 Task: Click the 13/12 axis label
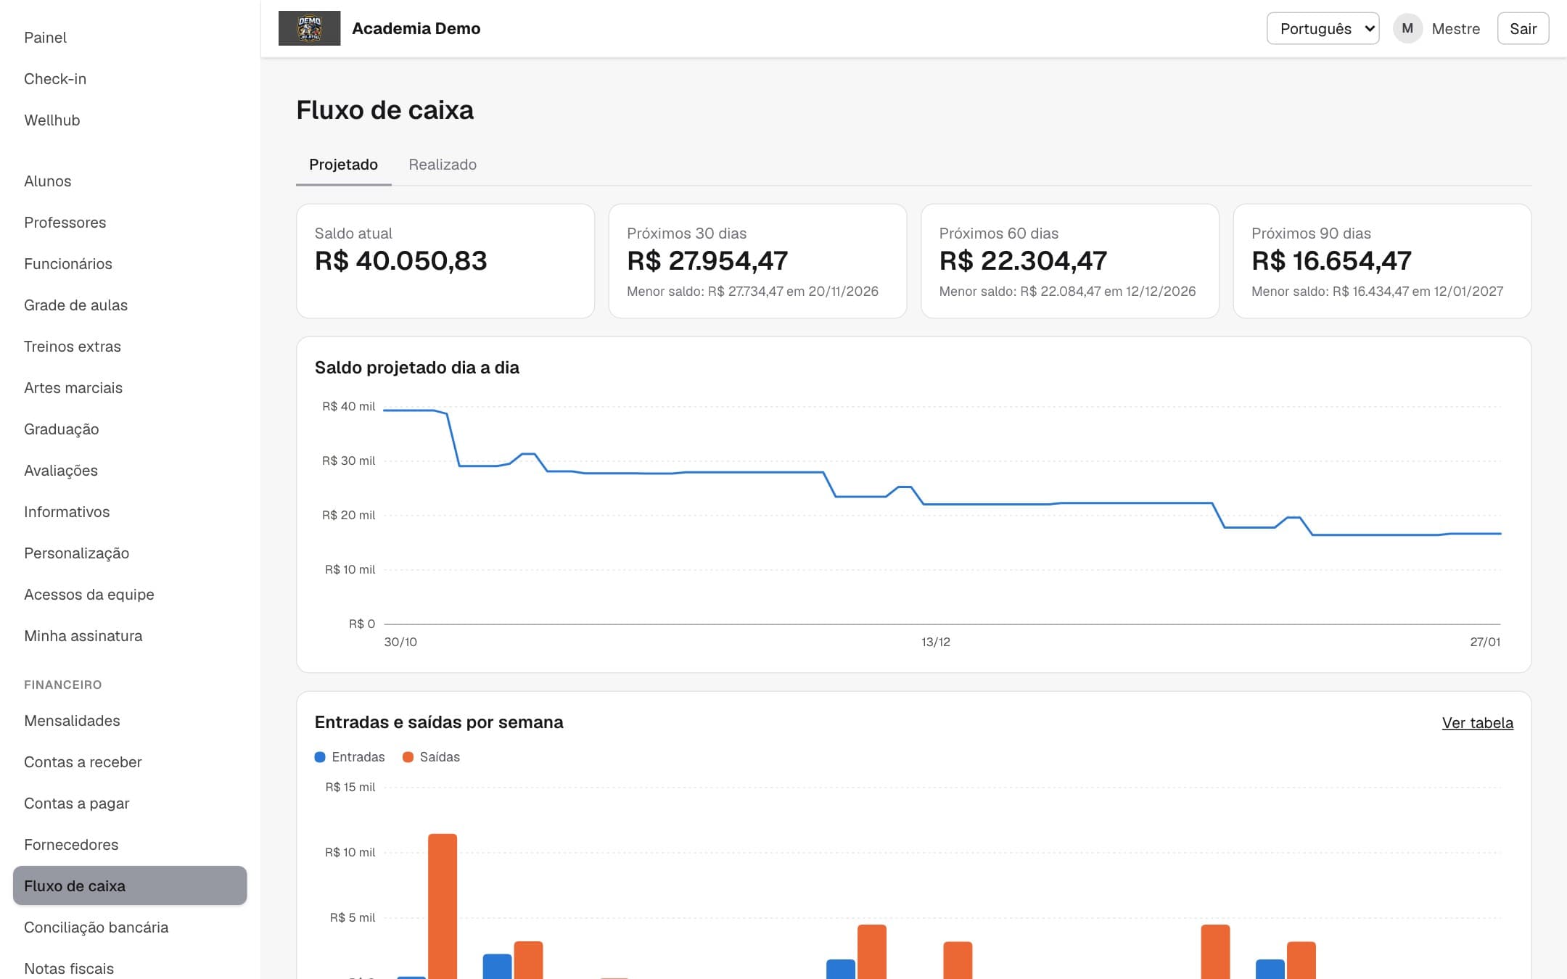coord(935,642)
